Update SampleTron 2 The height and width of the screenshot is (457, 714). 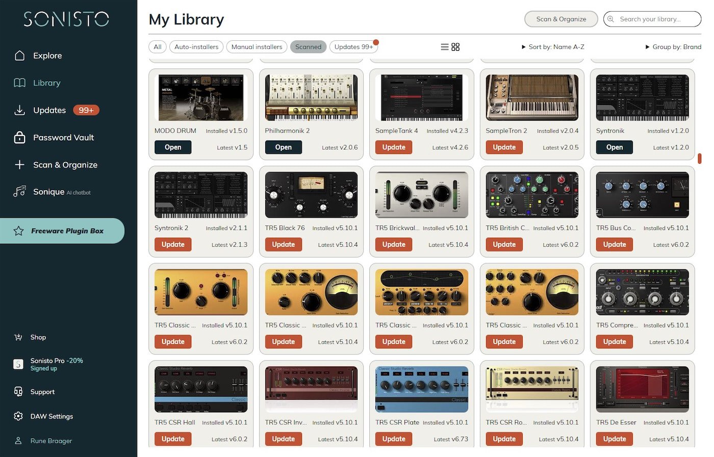pyautogui.click(x=504, y=147)
